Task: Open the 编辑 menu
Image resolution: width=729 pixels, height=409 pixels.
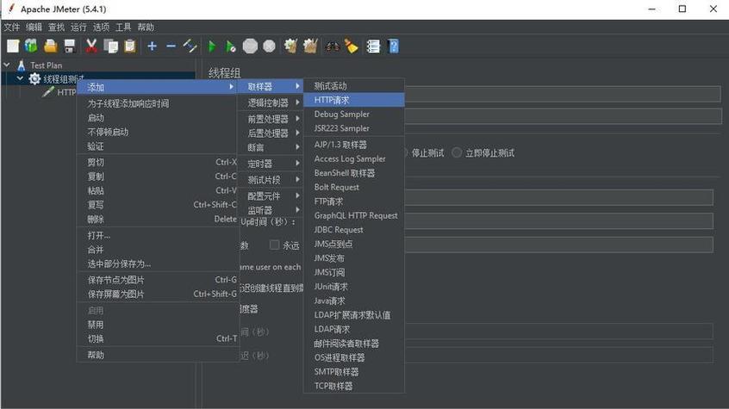Action: (34, 27)
